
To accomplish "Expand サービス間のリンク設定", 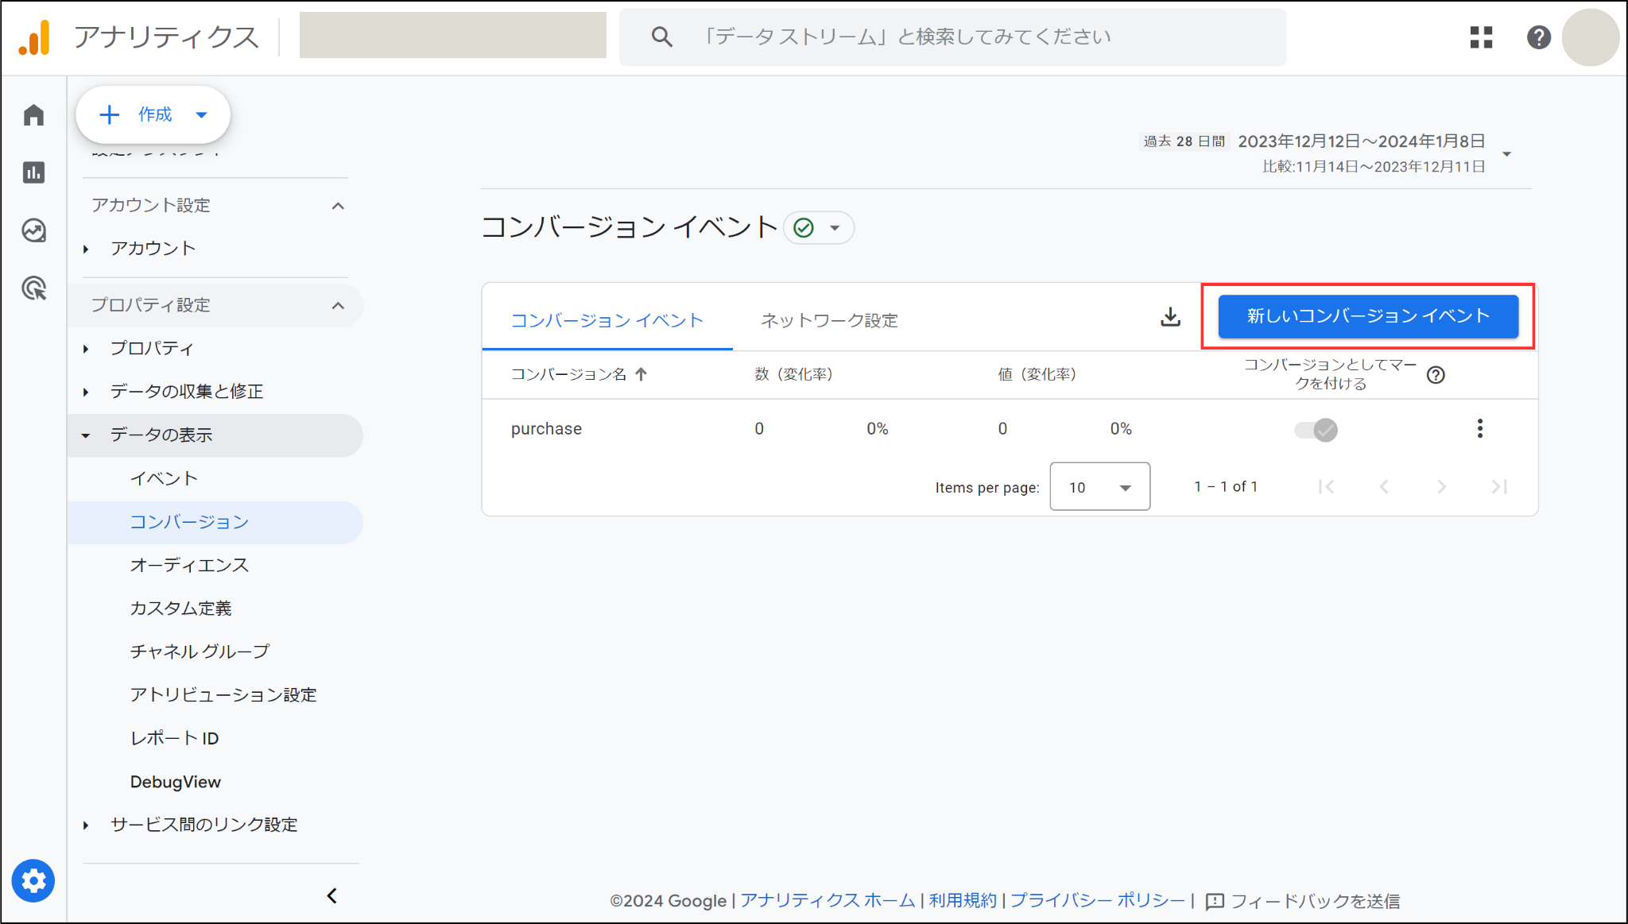I will click(86, 825).
